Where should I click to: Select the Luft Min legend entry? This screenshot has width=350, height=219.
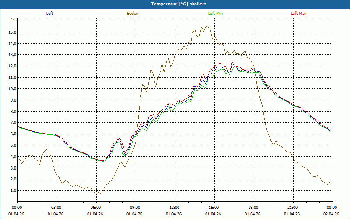(216, 14)
